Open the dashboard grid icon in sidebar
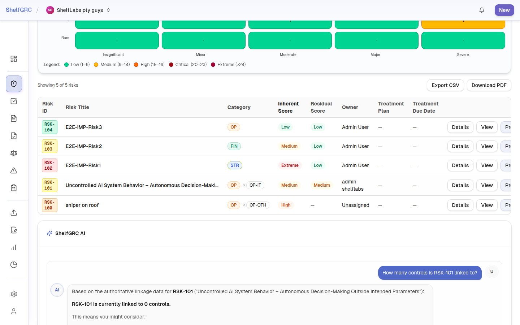 (14, 59)
